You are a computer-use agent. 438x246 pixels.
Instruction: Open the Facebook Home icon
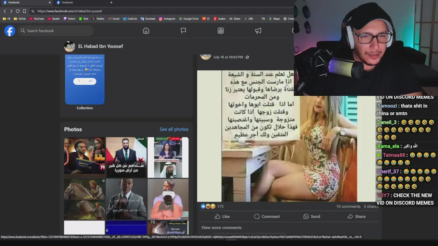[x=146, y=31]
